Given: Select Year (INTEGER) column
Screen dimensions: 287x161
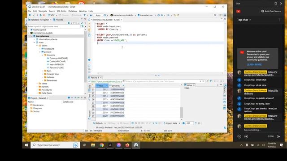Looking at the screenshot, I should [57, 64].
